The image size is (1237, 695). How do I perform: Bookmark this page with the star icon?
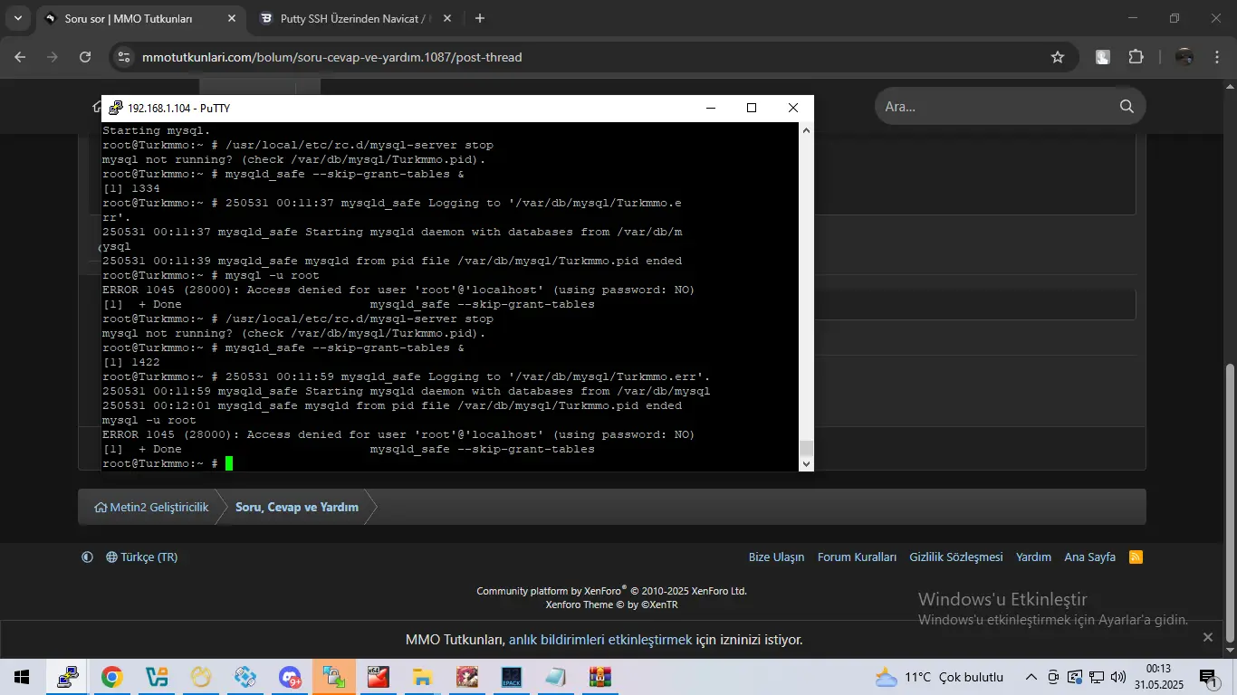pyautogui.click(x=1057, y=57)
